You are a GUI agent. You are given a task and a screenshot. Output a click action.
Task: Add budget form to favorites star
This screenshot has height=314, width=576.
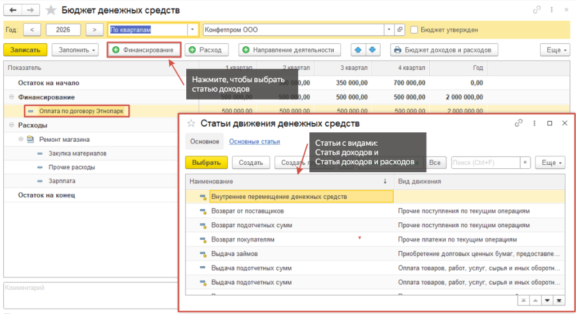tap(51, 10)
